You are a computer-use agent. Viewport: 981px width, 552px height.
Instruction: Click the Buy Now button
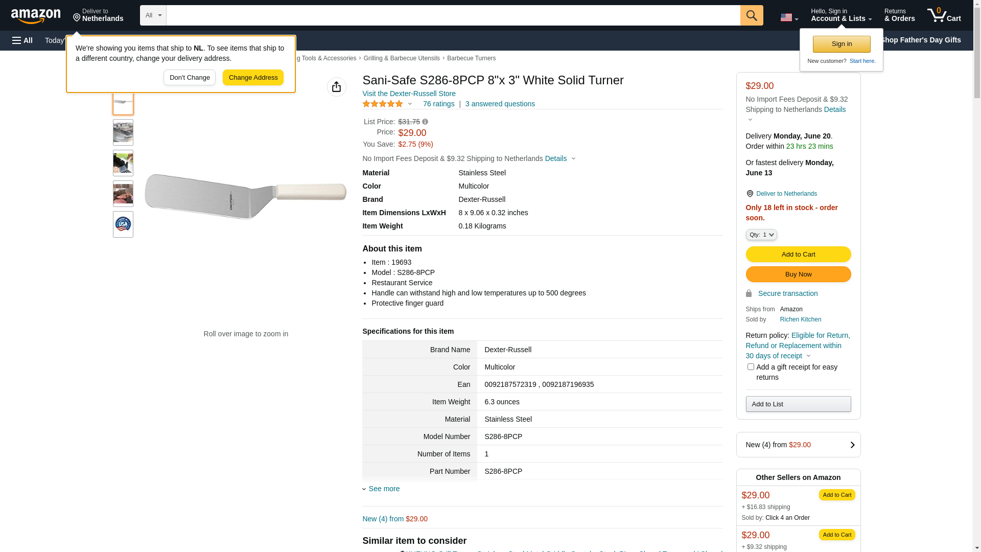[798, 274]
